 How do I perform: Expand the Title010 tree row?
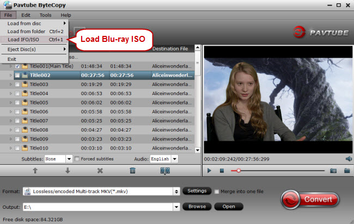click(10, 148)
